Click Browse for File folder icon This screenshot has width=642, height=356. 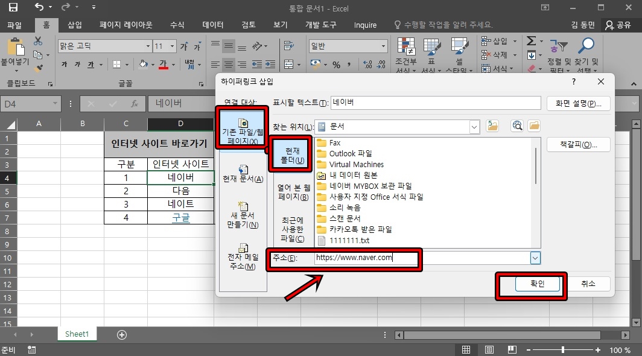pos(534,126)
